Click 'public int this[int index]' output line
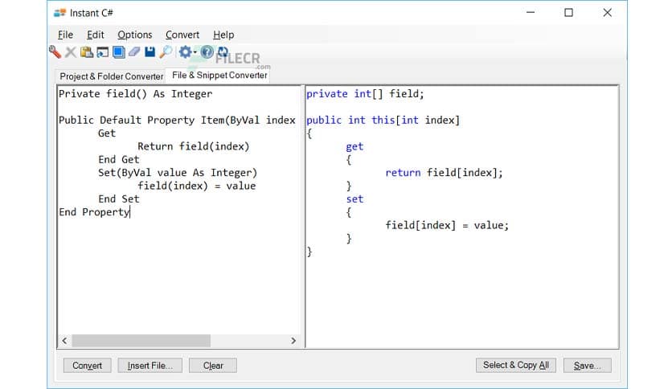The width and height of the screenshot is (672, 389). 383,120
